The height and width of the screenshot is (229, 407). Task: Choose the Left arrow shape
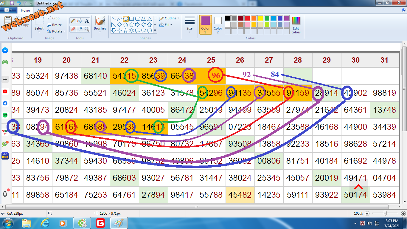click(144, 25)
